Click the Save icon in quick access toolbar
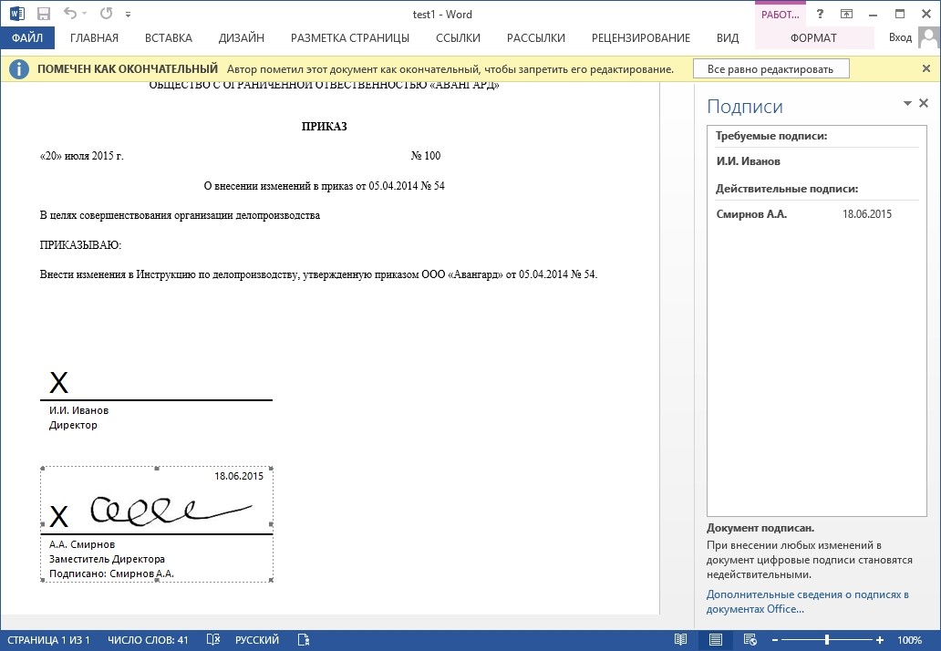The width and height of the screenshot is (941, 651). pos(45,15)
